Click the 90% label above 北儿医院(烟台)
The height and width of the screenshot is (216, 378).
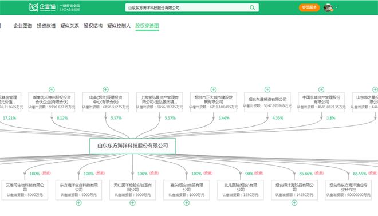click(x=249, y=174)
